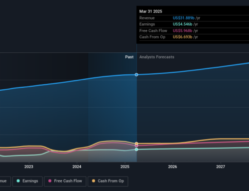This screenshot has width=249, height=191.
Task: Click the Mar 31 2025 tooltip date
Action: tap(151, 11)
